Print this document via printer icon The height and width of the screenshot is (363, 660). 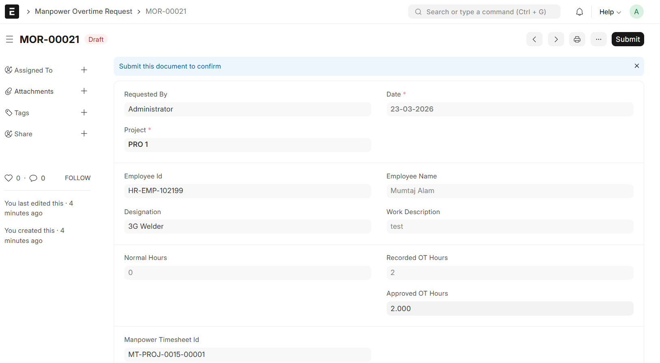[x=577, y=39]
